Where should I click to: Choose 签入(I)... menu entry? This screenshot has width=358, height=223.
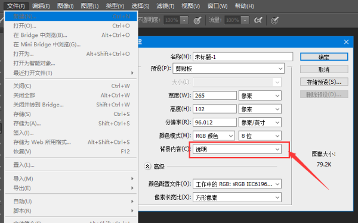click(x=71, y=133)
